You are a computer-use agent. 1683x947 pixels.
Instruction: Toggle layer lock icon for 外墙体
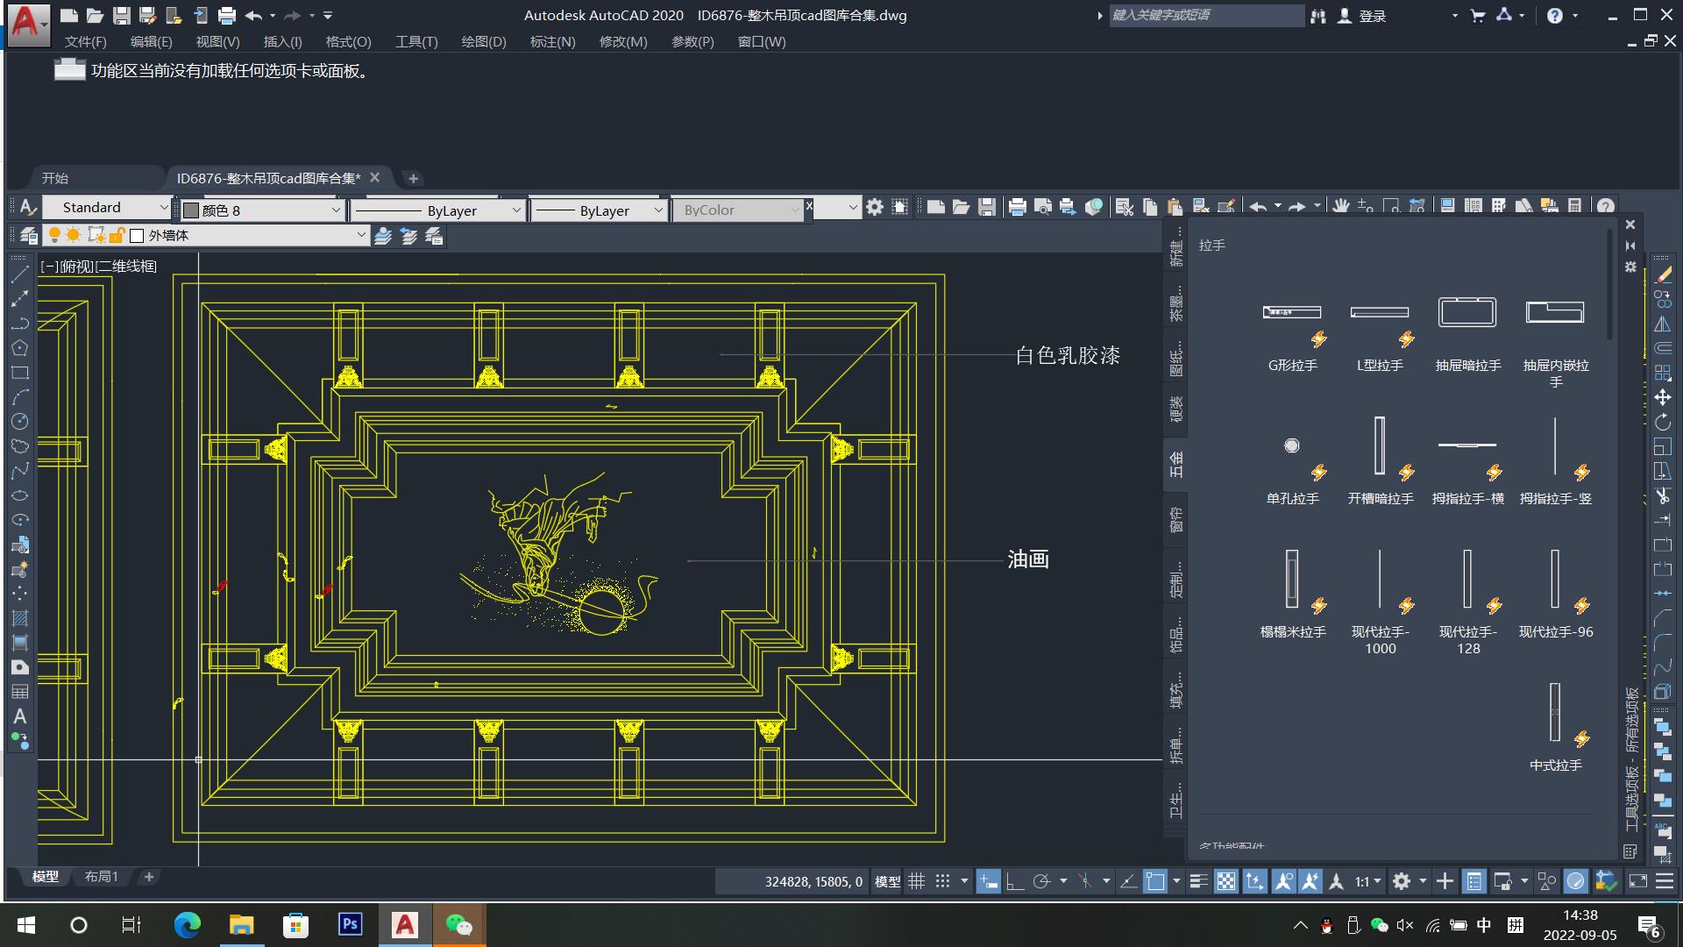(117, 236)
